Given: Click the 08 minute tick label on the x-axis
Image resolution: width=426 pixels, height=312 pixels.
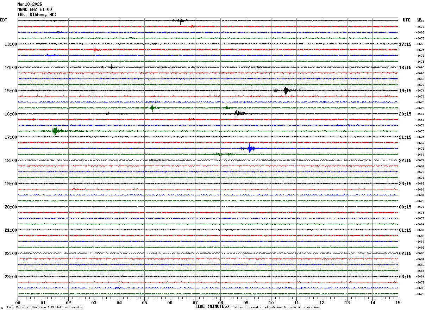Looking at the screenshot, I should (221, 302).
